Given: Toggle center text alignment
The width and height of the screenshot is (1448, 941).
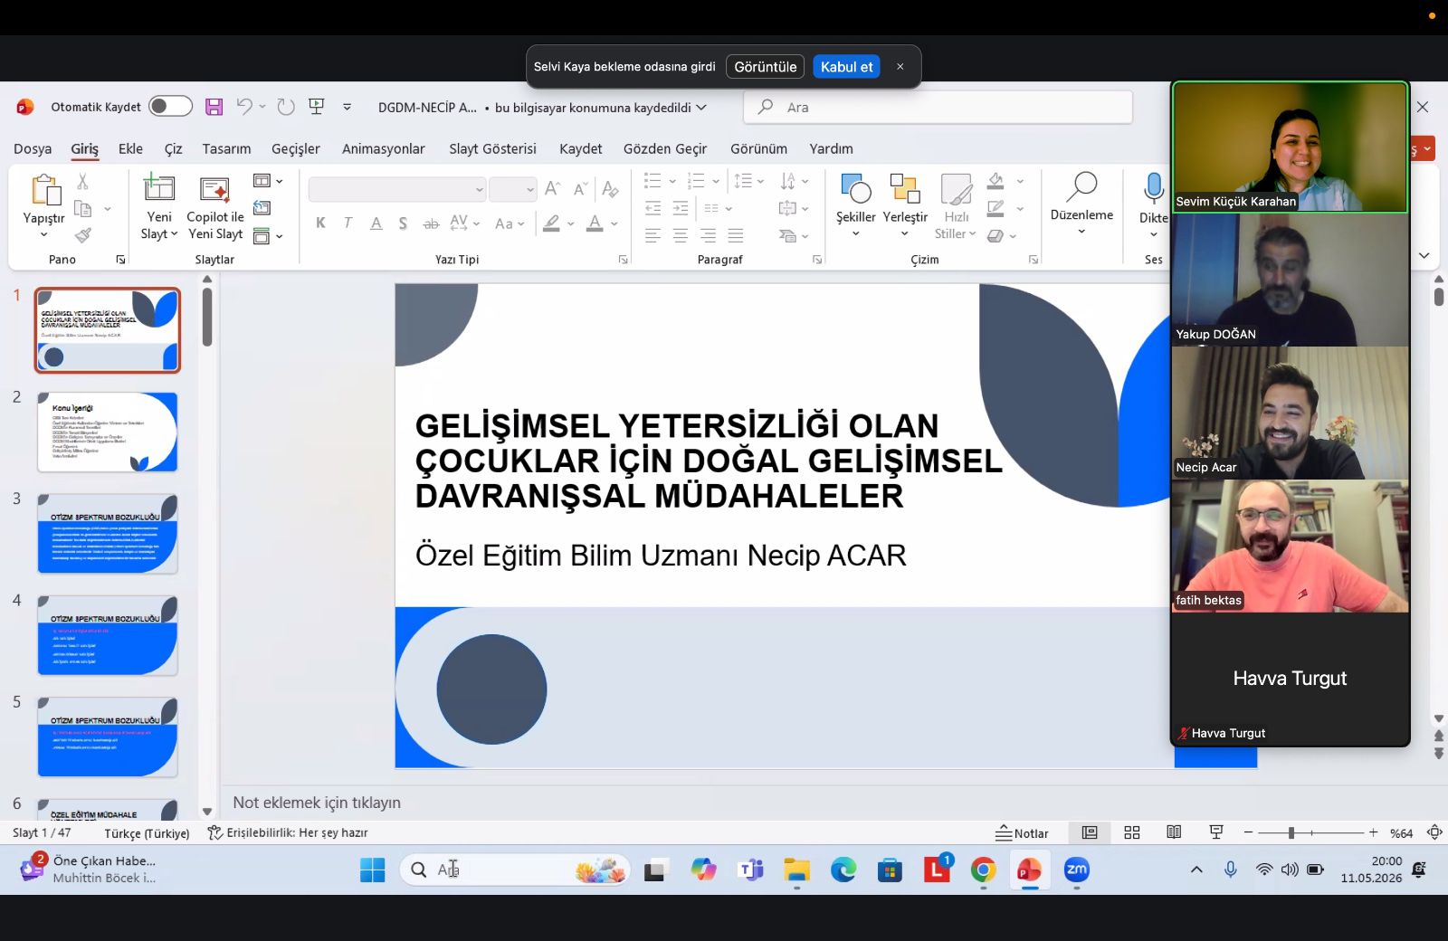Looking at the screenshot, I should (681, 236).
